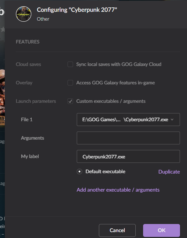This screenshot has height=238, width=187.
Task: Focus the Arguments input field
Action: [x=128, y=138]
